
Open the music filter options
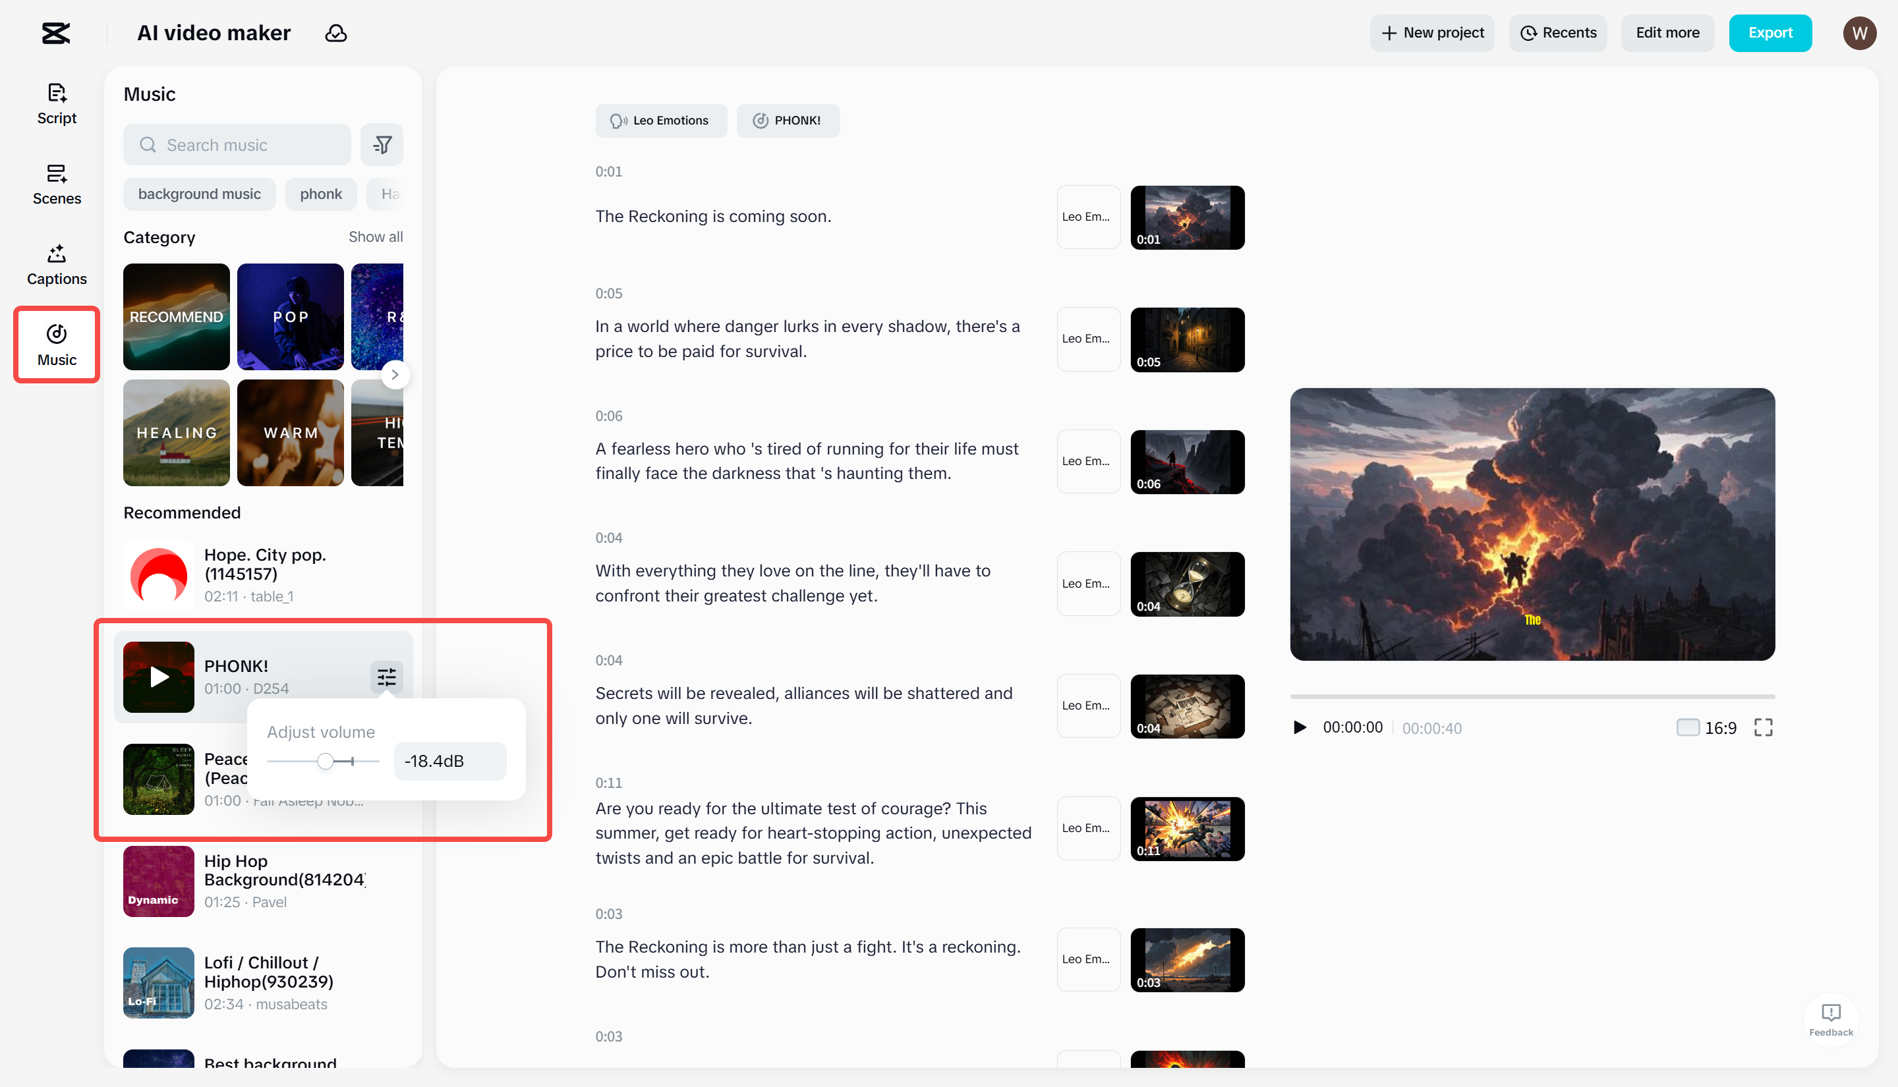point(382,144)
